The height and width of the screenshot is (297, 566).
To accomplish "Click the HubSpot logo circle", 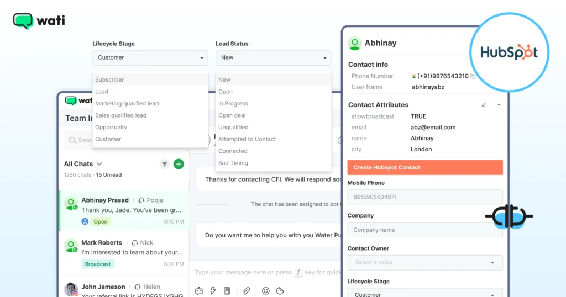I will [x=509, y=52].
